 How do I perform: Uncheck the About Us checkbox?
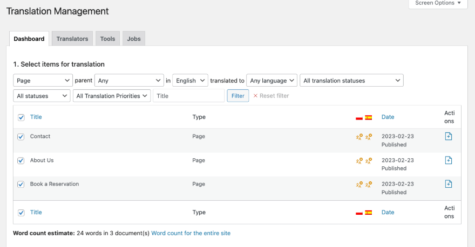point(21,160)
